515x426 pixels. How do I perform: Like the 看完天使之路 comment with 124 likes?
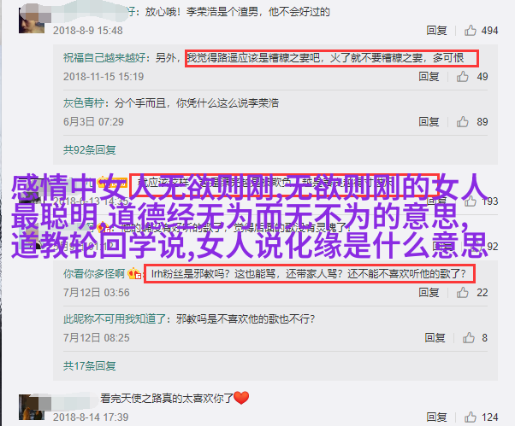click(471, 417)
